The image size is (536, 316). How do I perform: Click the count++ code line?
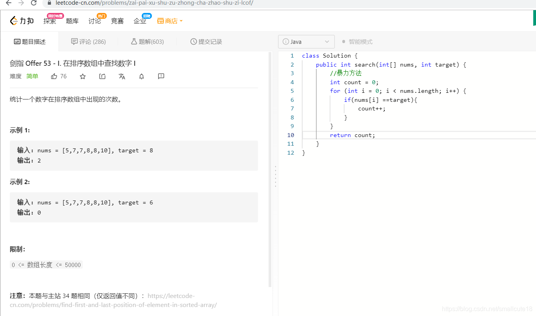pyautogui.click(x=372, y=108)
